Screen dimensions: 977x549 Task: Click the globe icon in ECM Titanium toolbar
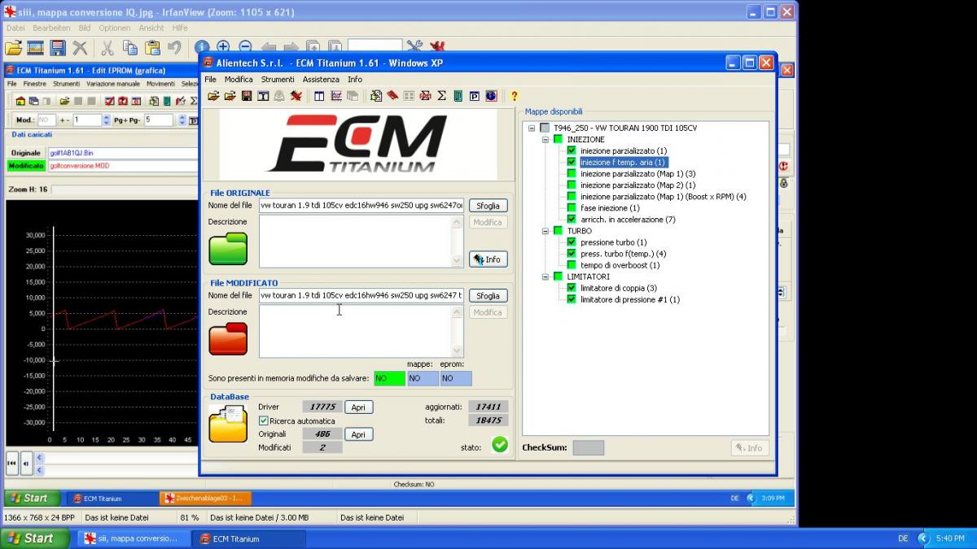point(491,96)
